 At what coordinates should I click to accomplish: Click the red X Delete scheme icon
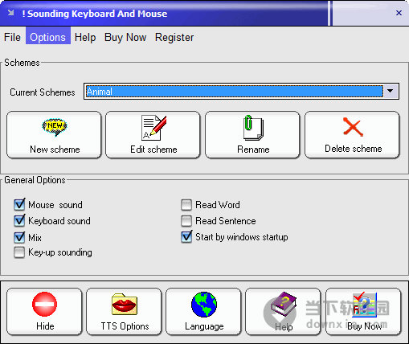click(x=353, y=127)
